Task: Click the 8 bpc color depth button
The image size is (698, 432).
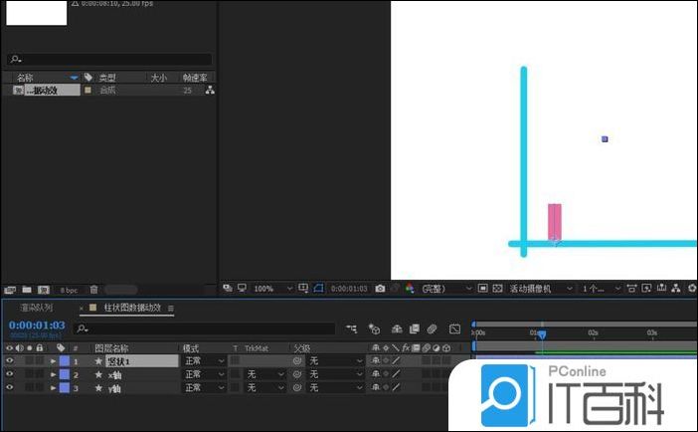Action: (x=68, y=290)
